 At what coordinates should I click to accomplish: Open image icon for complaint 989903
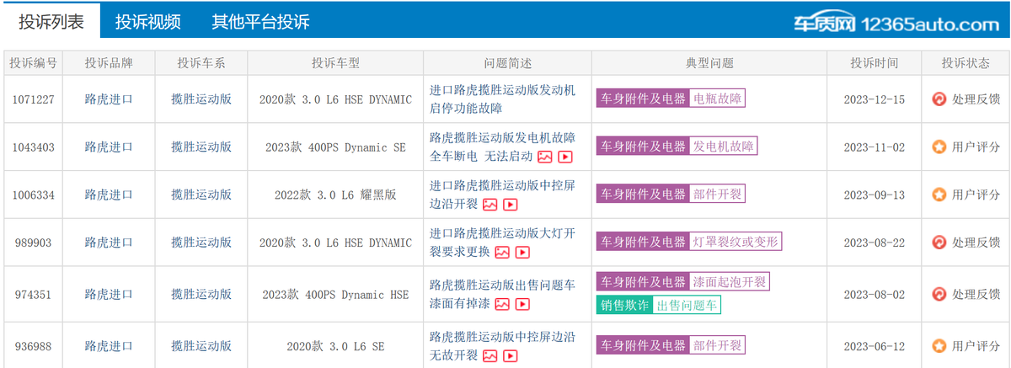pyautogui.click(x=502, y=252)
